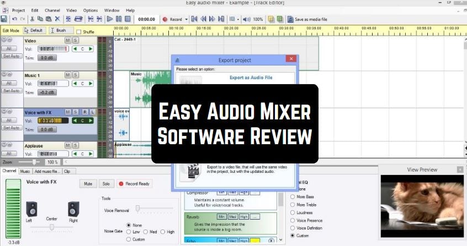Viewport: 467px width, 246px height.
Task: Select Noise Gate Low radio button
Action: (129, 232)
